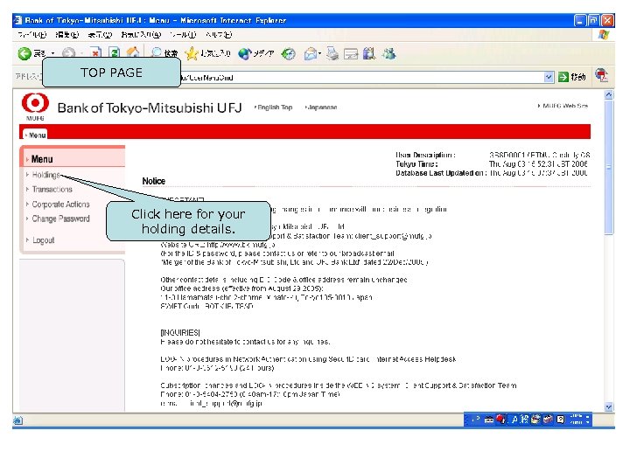Click the IME toolbox icon in language bar
The image size is (630, 472).
548,420
